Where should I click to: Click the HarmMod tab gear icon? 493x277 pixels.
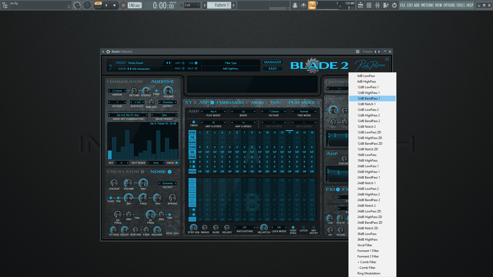tap(247, 102)
